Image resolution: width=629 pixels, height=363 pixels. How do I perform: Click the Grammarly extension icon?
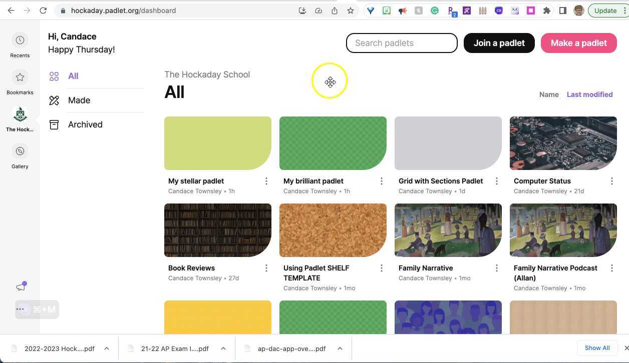(x=435, y=10)
